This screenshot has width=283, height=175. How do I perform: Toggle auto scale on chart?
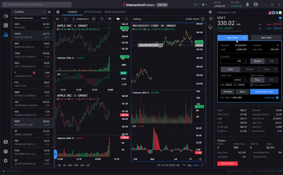[x=196, y=165]
